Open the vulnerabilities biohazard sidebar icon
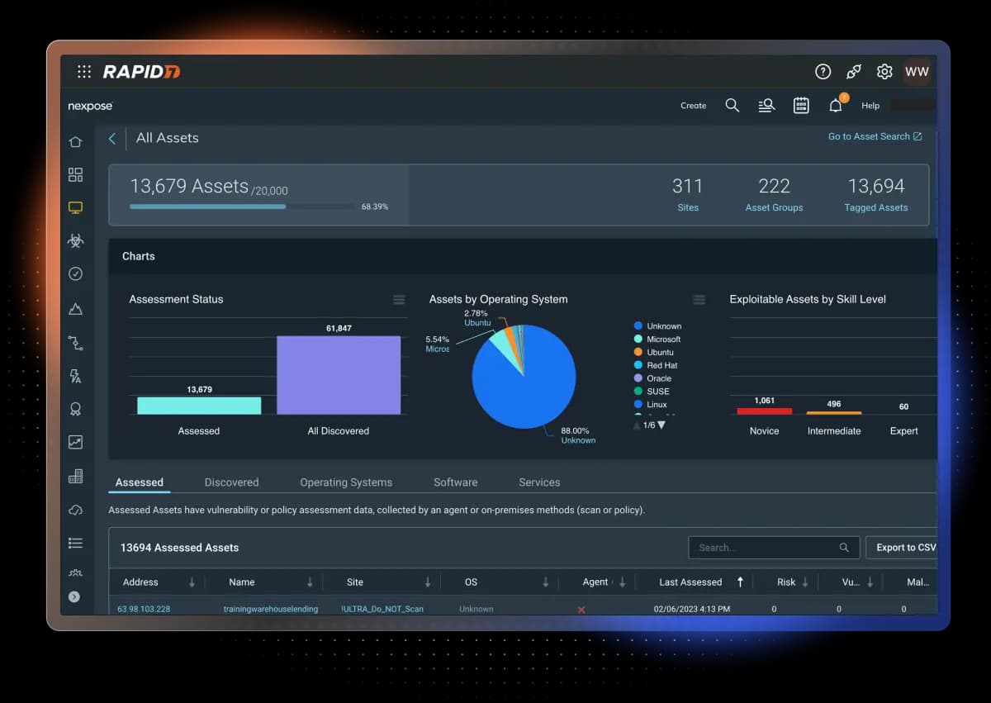 [75, 240]
